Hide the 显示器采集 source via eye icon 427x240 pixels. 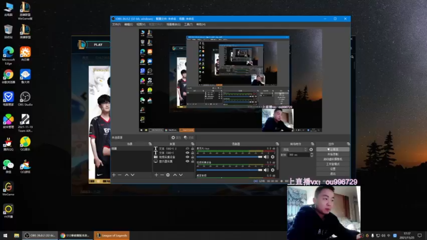[187, 161]
